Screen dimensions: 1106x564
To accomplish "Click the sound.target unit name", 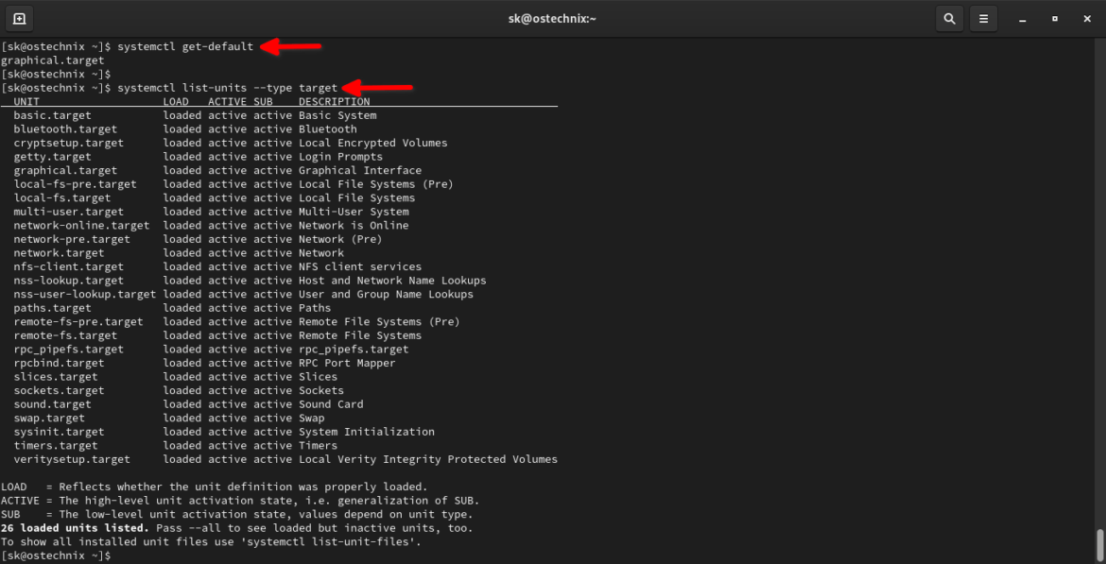I will [x=53, y=404].
